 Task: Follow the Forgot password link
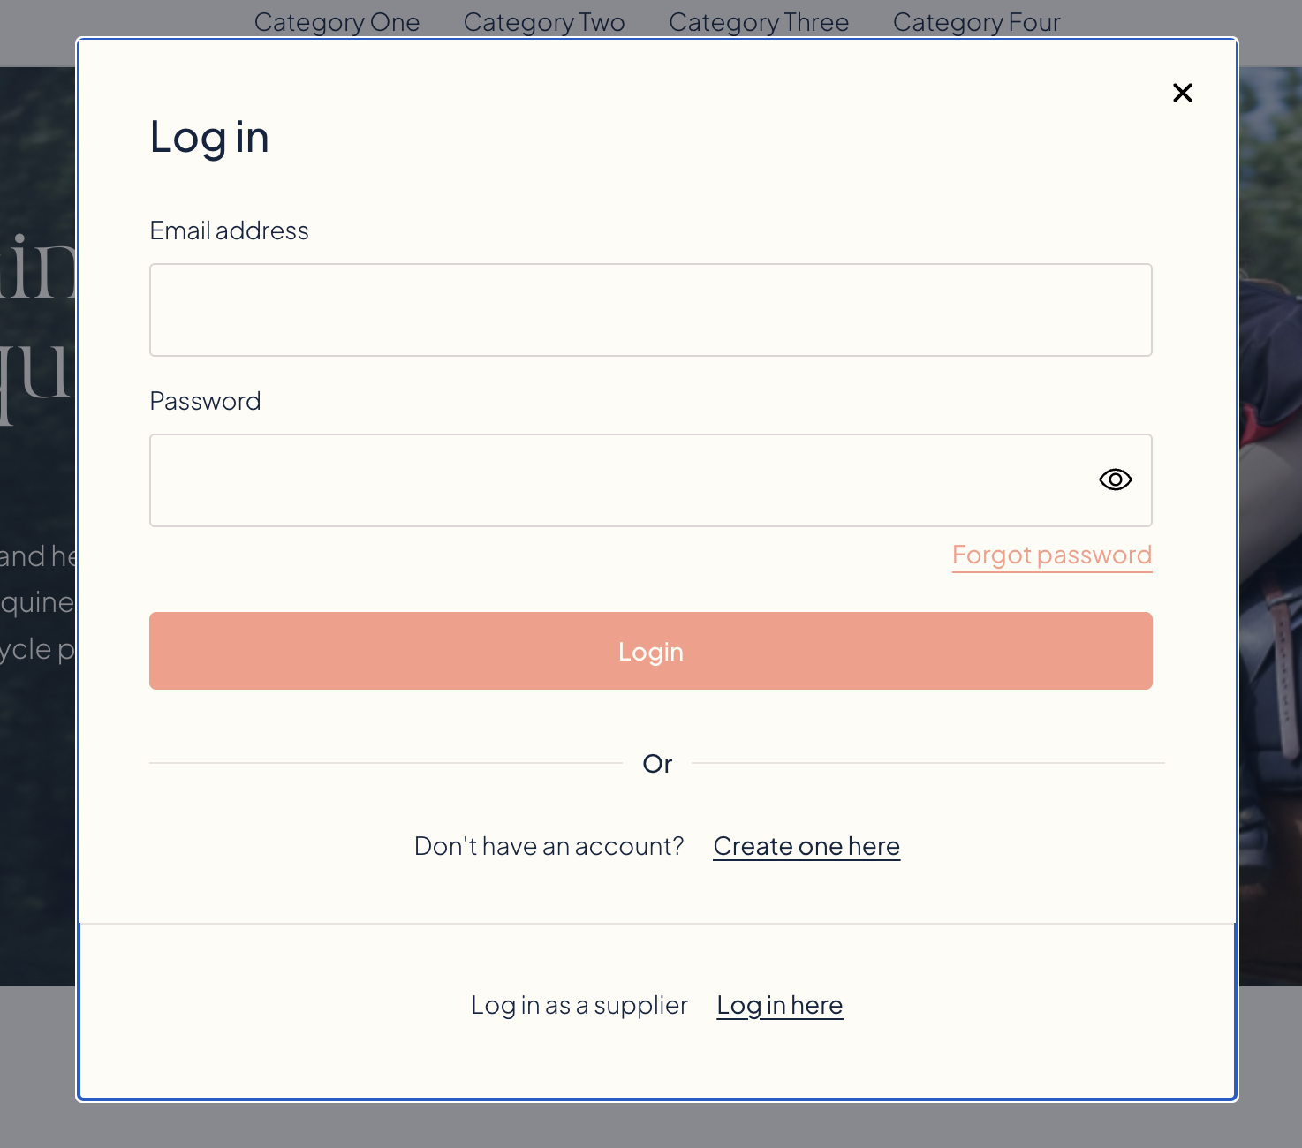click(1051, 555)
